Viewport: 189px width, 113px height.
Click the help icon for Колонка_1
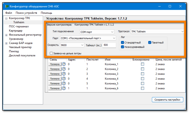64,64
